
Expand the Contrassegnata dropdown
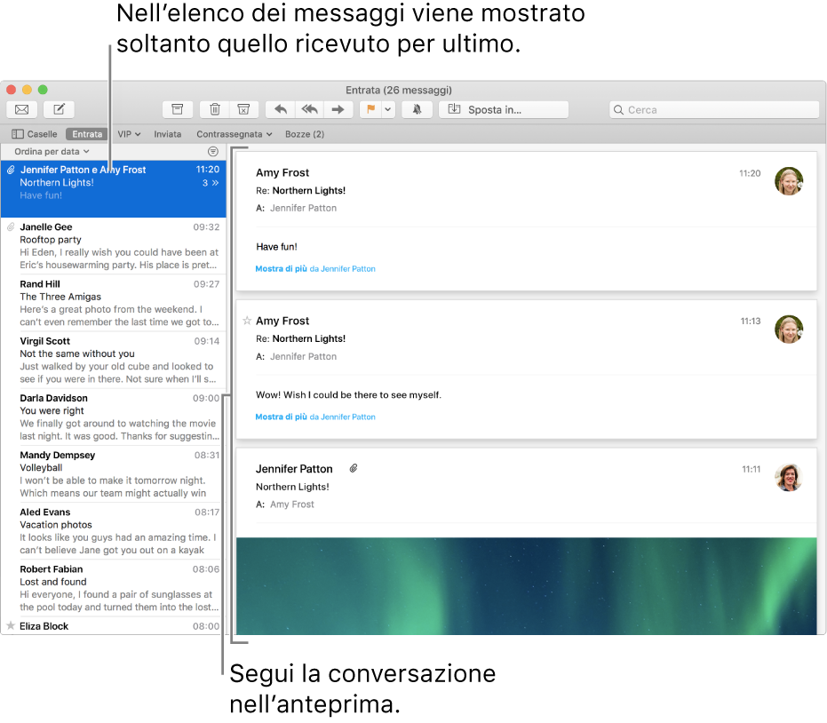click(x=235, y=134)
